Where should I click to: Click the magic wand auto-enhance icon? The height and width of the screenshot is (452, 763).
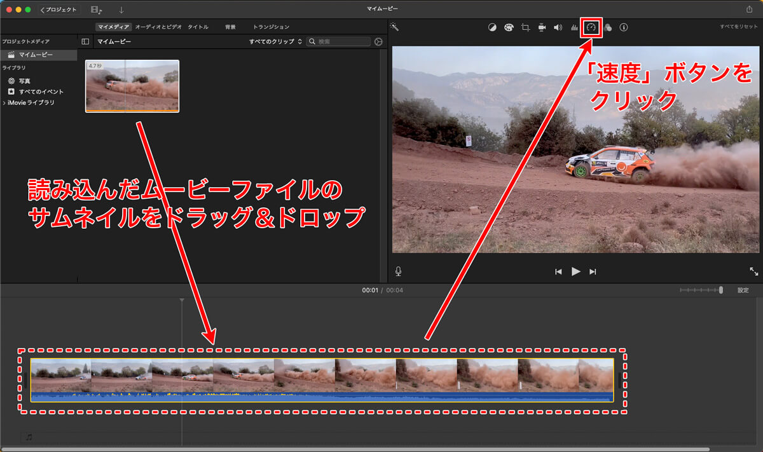point(394,27)
